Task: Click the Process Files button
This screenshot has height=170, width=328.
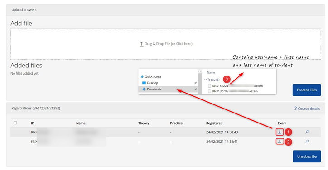Action: [307, 90]
